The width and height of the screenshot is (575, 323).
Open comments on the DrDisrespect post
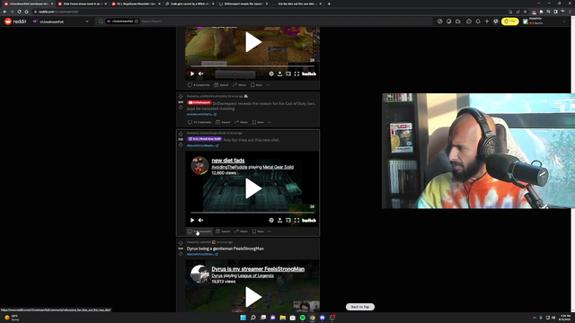point(199,122)
